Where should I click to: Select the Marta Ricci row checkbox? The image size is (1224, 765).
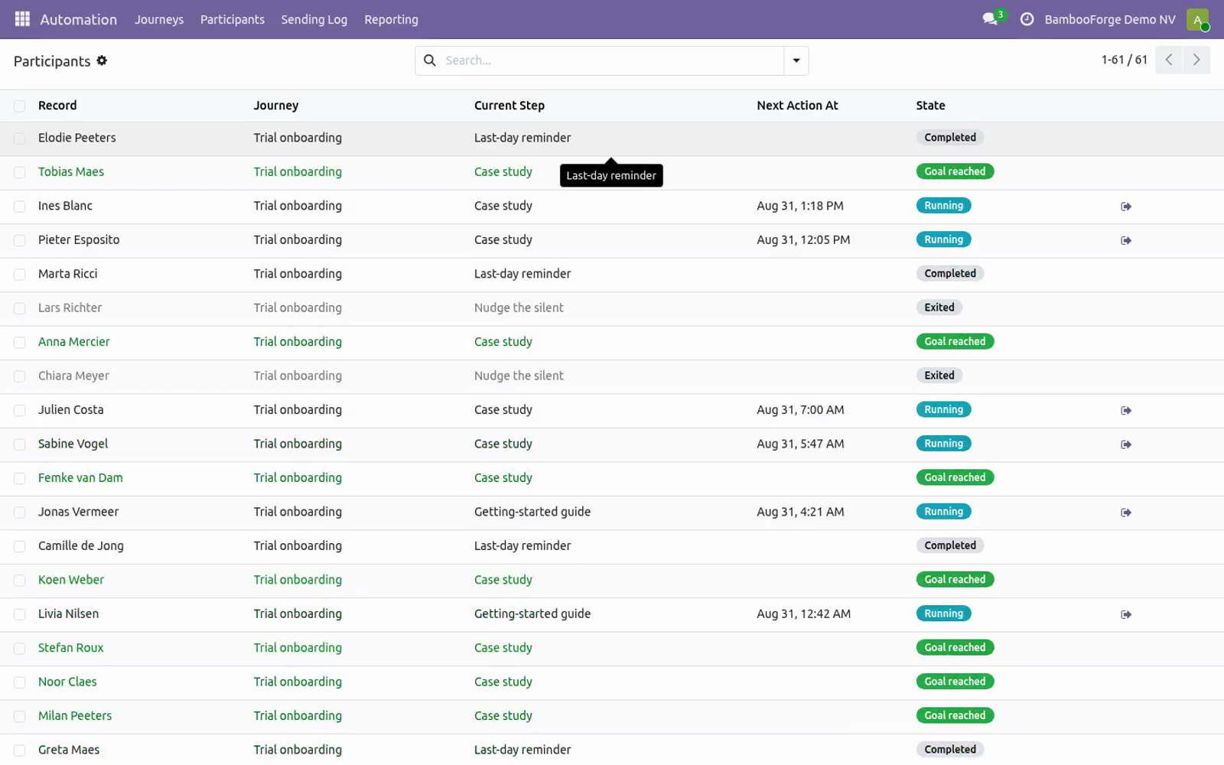[20, 275]
